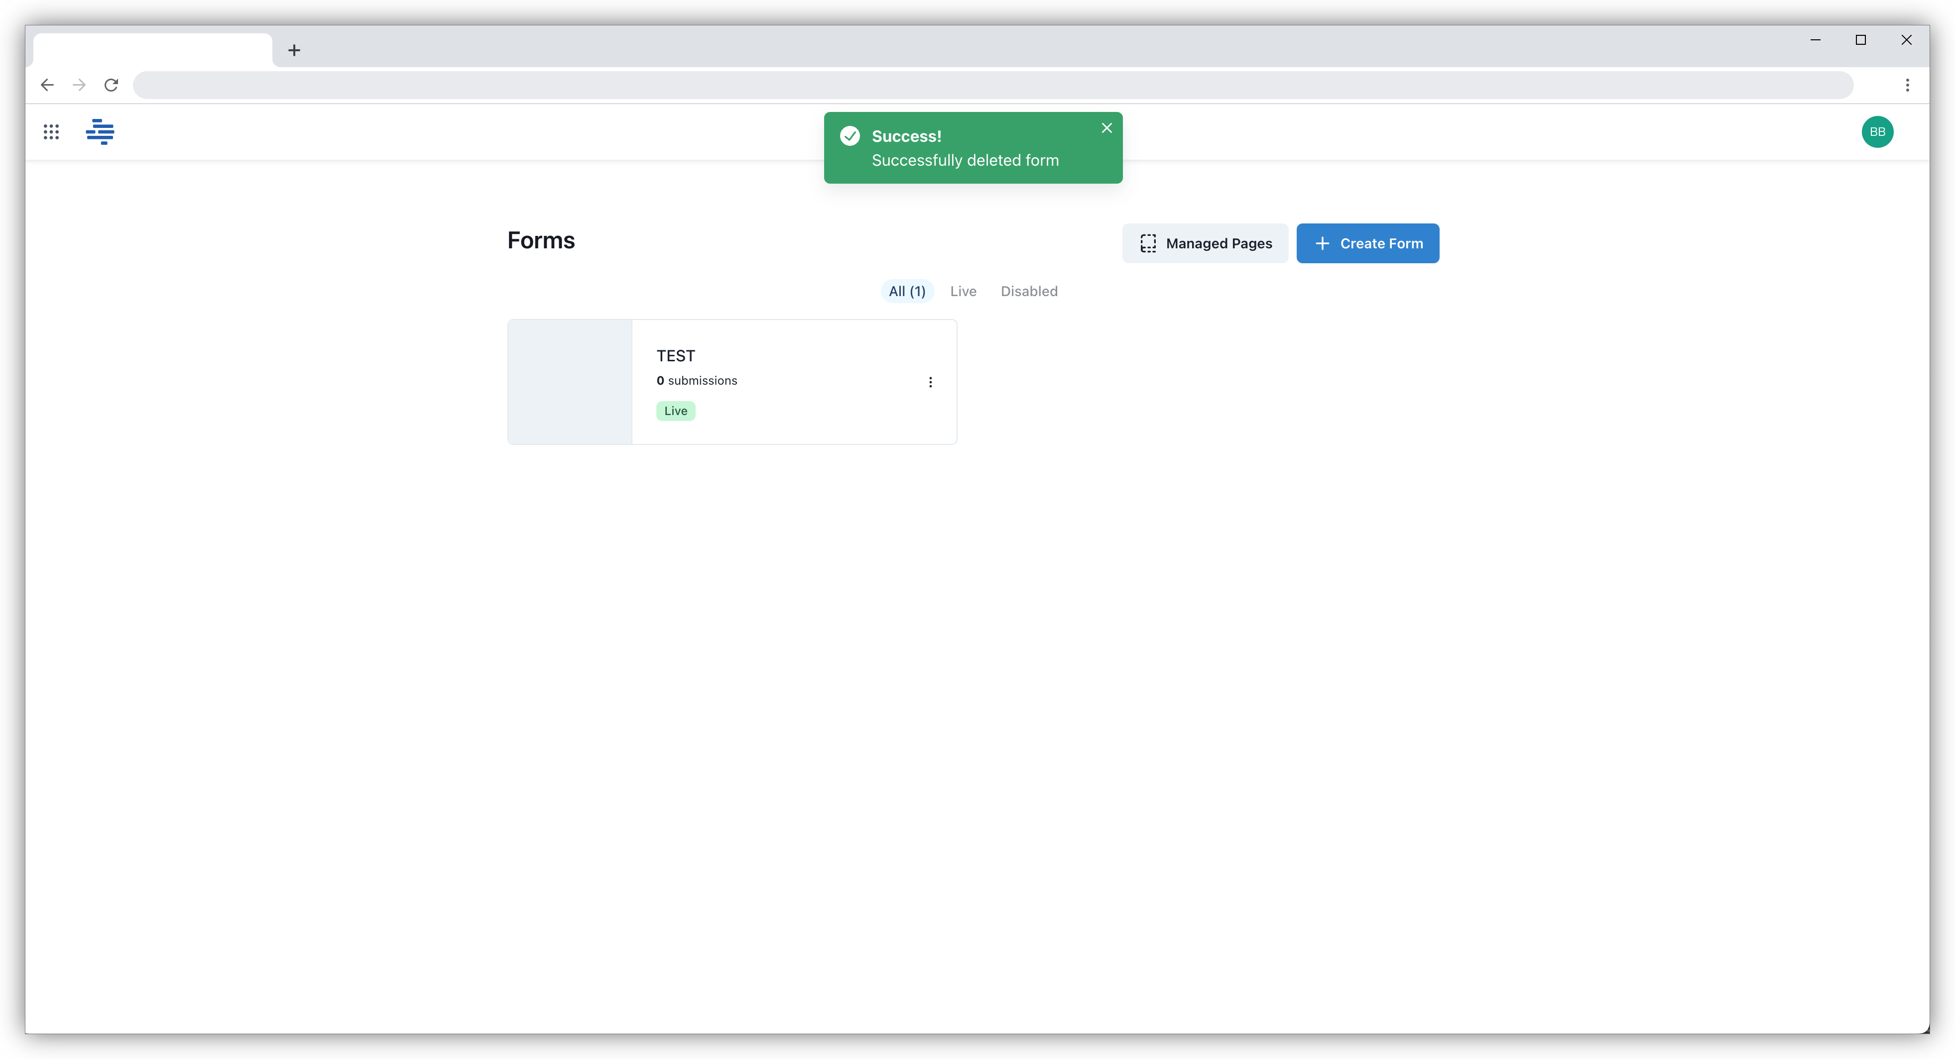Viewport: 1955px width, 1059px height.
Task: Open the browser options three-dot menu
Action: (x=1907, y=85)
